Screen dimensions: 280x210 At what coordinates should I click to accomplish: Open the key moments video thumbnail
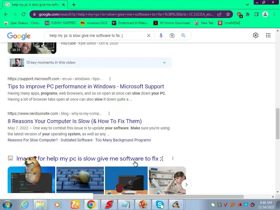pos(17,63)
